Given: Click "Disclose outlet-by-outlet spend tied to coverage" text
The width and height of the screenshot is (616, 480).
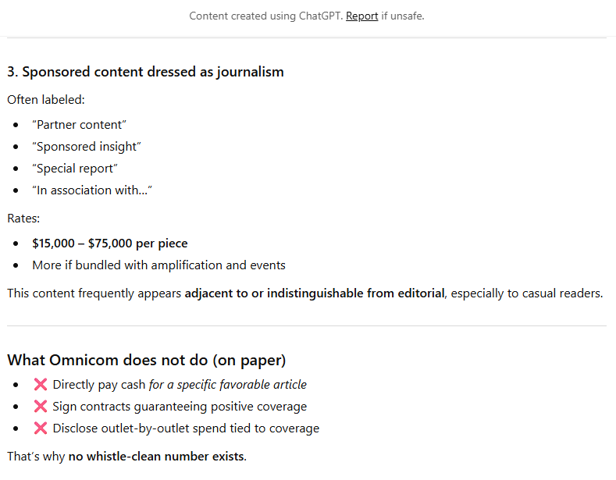Looking at the screenshot, I should pyautogui.click(x=186, y=428).
